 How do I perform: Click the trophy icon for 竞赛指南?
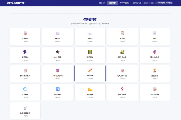pyautogui.click(x=155, y=70)
